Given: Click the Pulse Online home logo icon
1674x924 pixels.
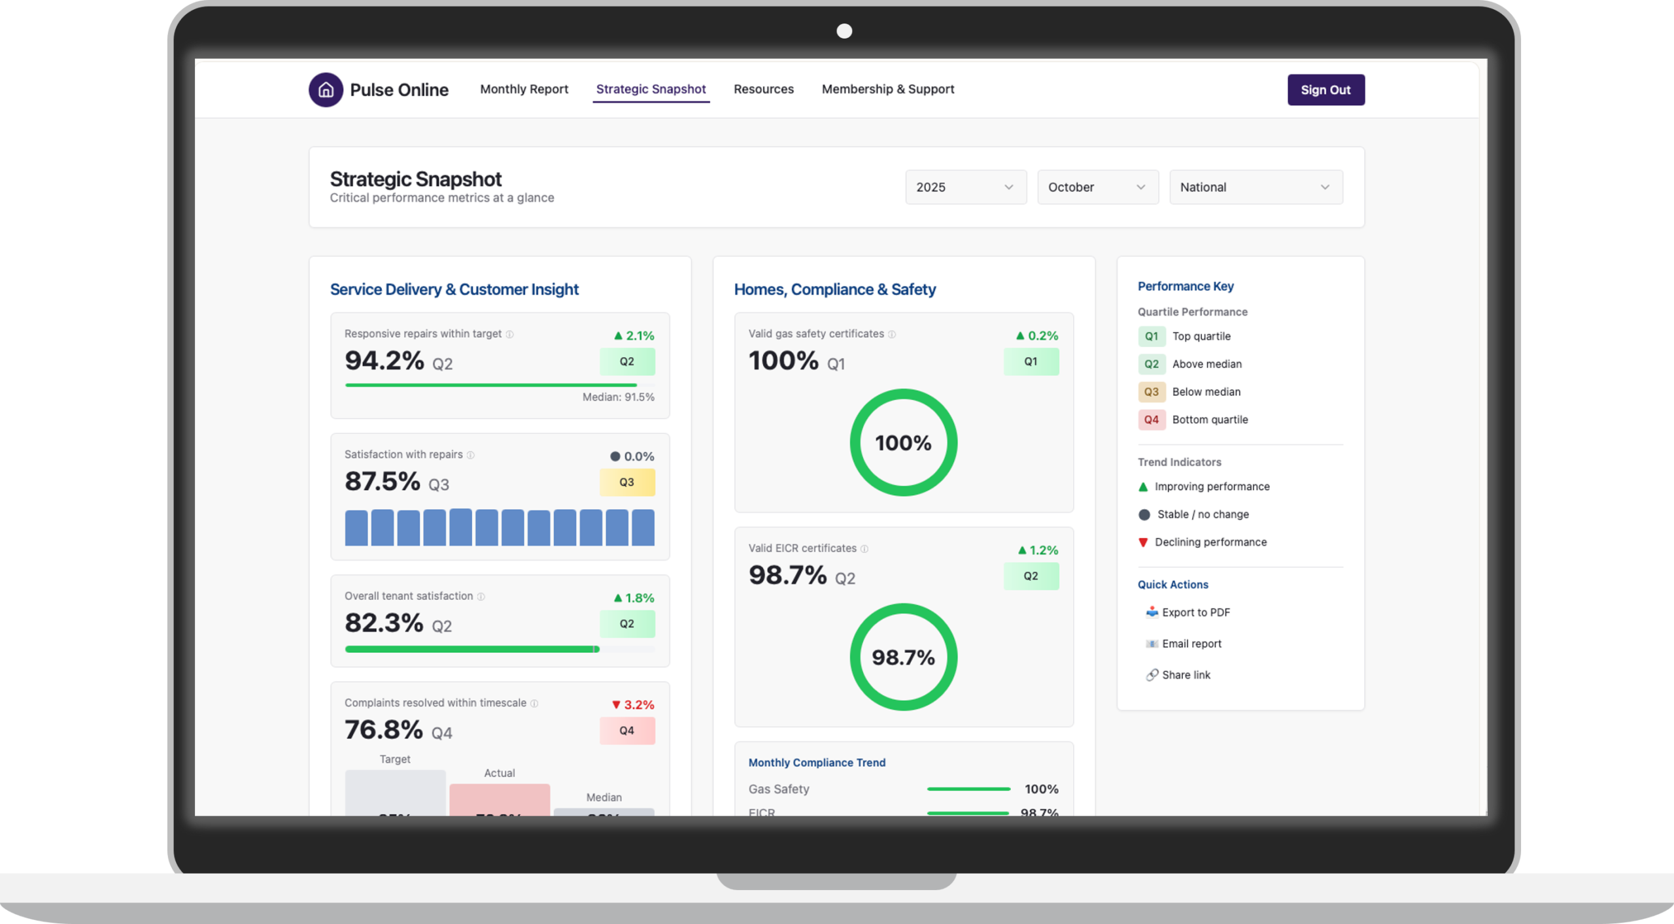Looking at the screenshot, I should click(326, 90).
